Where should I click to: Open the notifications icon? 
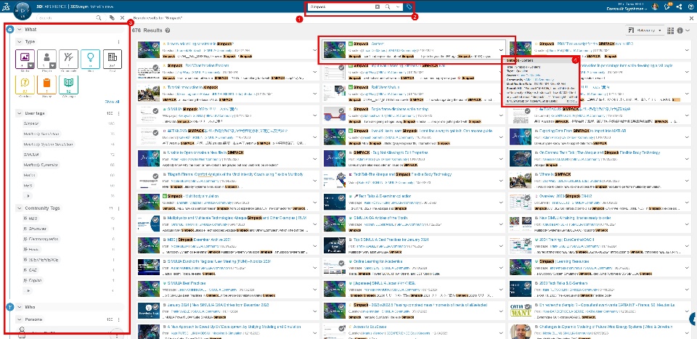click(x=667, y=7)
